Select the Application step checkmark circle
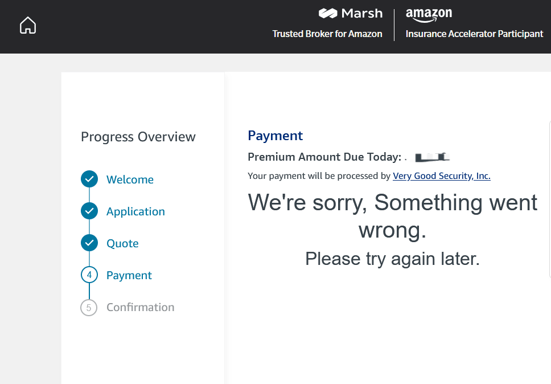 click(x=89, y=211)
